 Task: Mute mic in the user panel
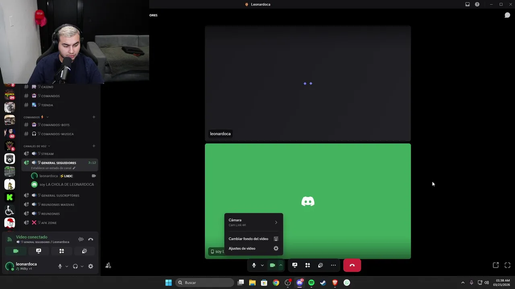60,266
